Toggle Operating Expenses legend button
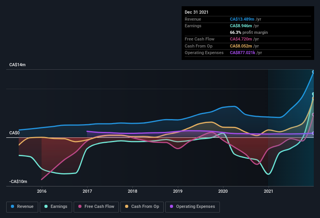 point(193,207)
